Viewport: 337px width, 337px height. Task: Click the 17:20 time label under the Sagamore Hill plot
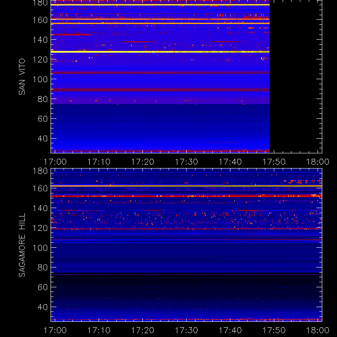pyautogui.click(x=143, y=330)
